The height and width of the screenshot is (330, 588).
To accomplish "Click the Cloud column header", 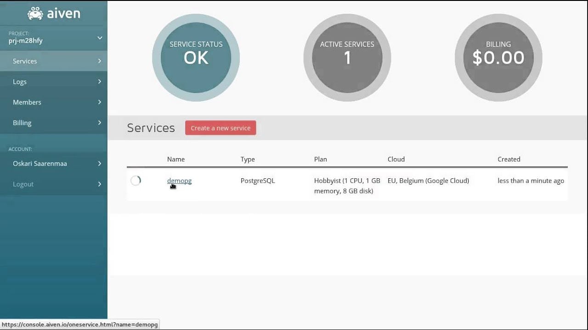I will 396,159.
